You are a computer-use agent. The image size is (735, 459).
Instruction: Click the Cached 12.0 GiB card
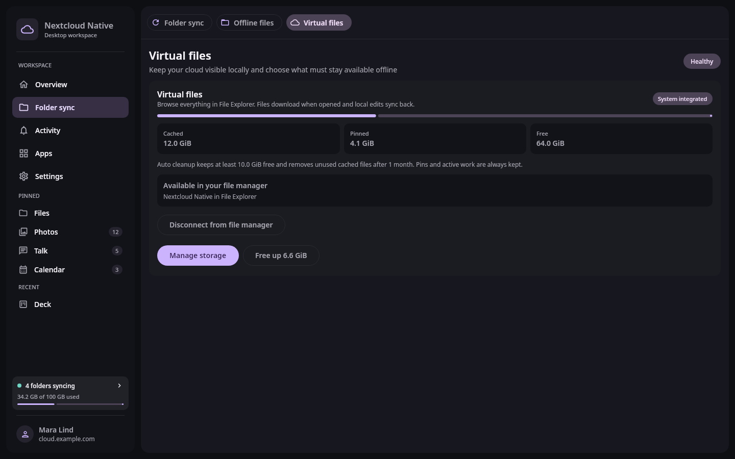click(x=248, y=138)
